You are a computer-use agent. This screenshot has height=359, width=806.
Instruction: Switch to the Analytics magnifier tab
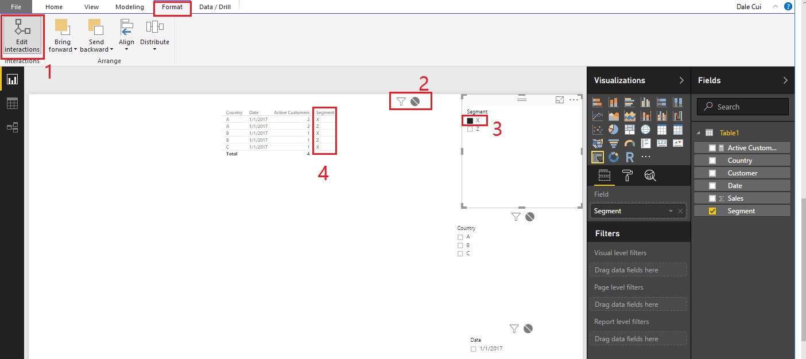point(650,175)
